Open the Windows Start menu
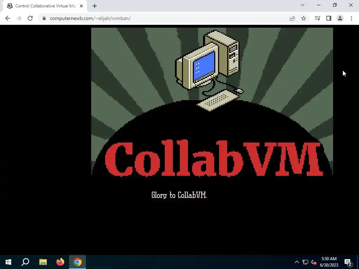The image size is (359, 269). [x=8, y=262]
